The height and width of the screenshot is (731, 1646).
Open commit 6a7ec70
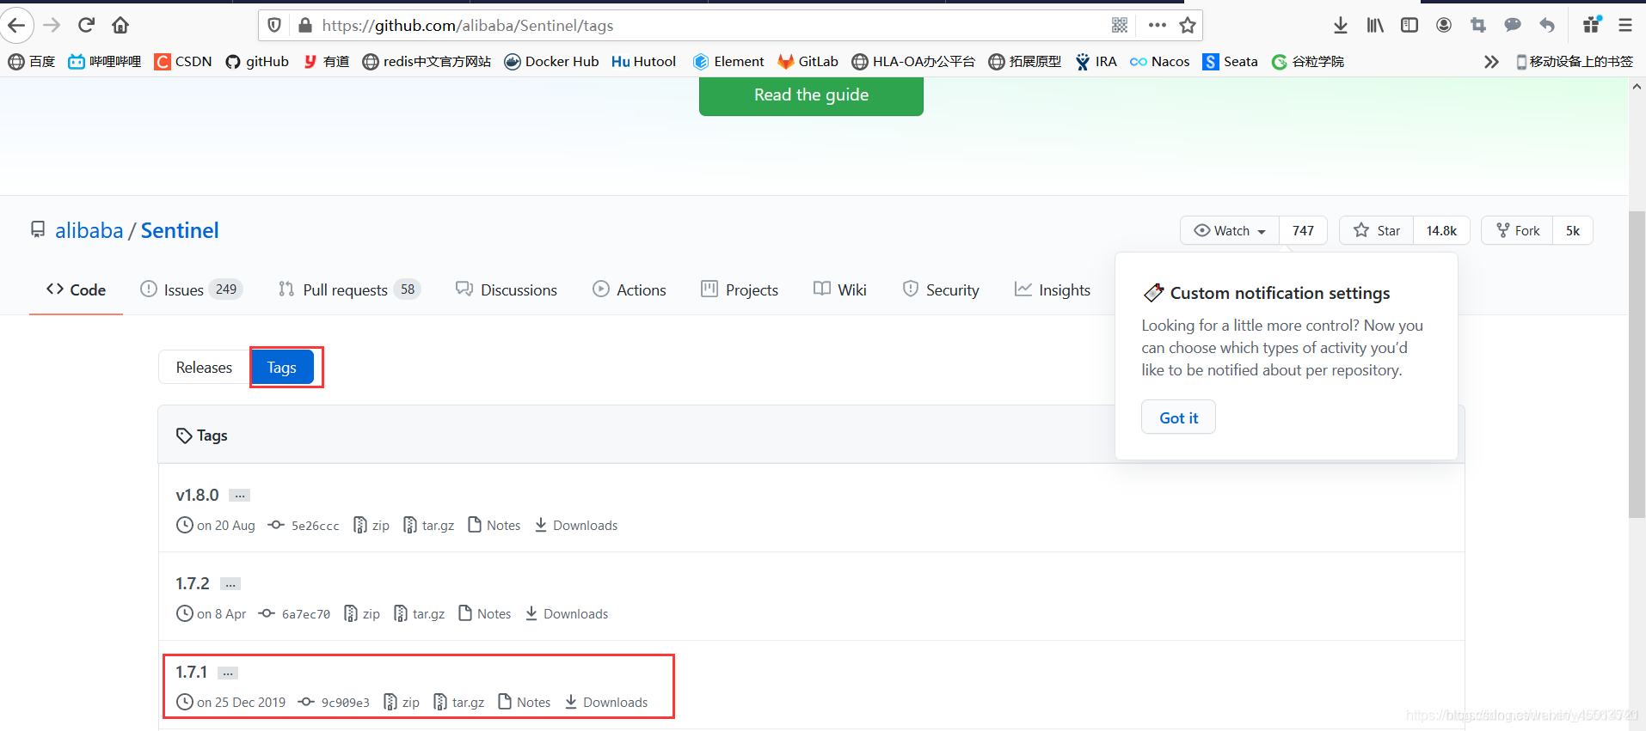pyautogui.click(x=294, y=614)
